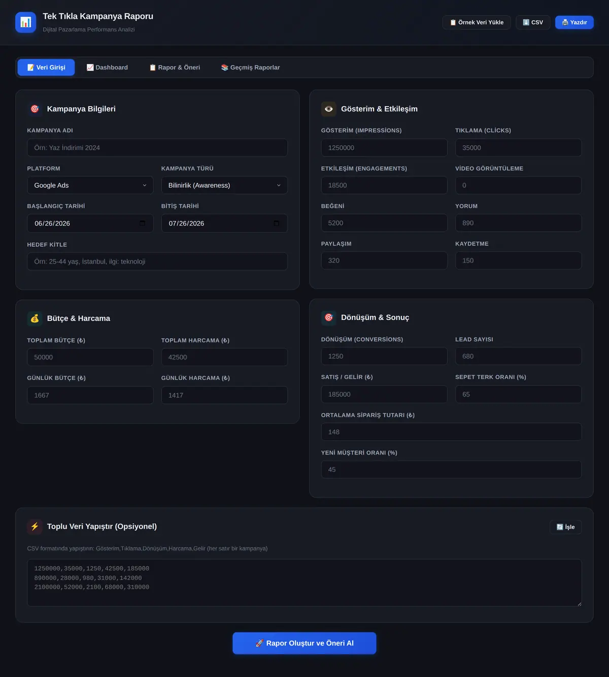Click the target icon beside Dönüşüm & Sonuç
Viewport: 609px width, 677px height.
329,317
